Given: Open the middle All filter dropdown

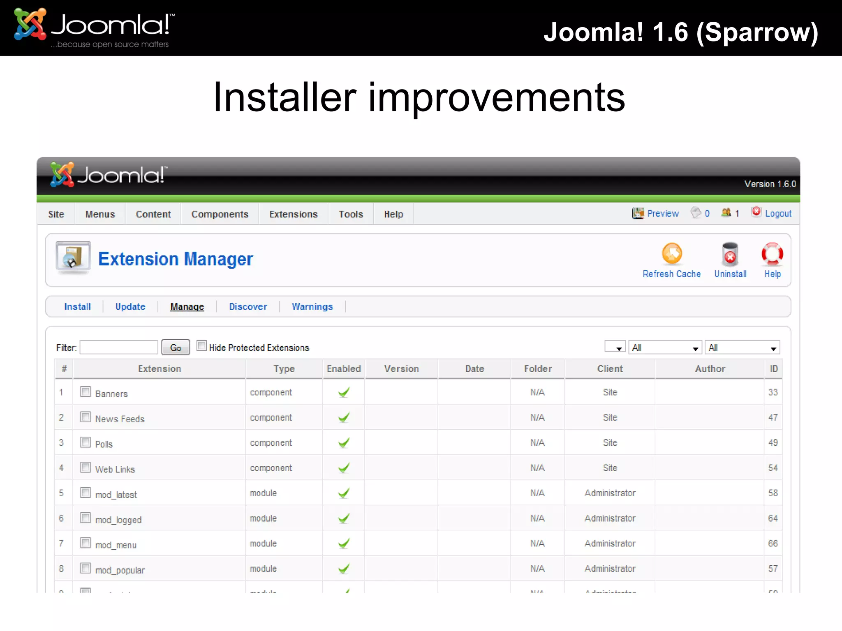Looking at the screenshot, I should pos(665,347).
